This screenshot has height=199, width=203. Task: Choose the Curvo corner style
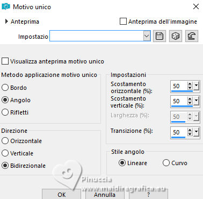(166, 163)
